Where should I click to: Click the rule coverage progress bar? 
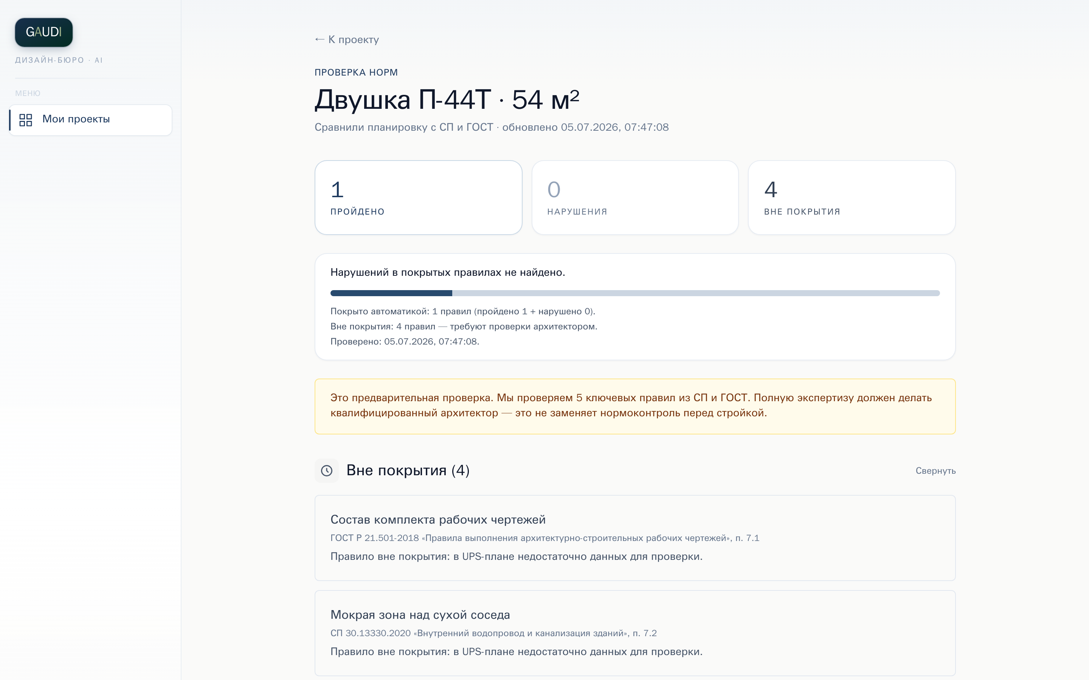pyautogui.click(x=635, y=293)
